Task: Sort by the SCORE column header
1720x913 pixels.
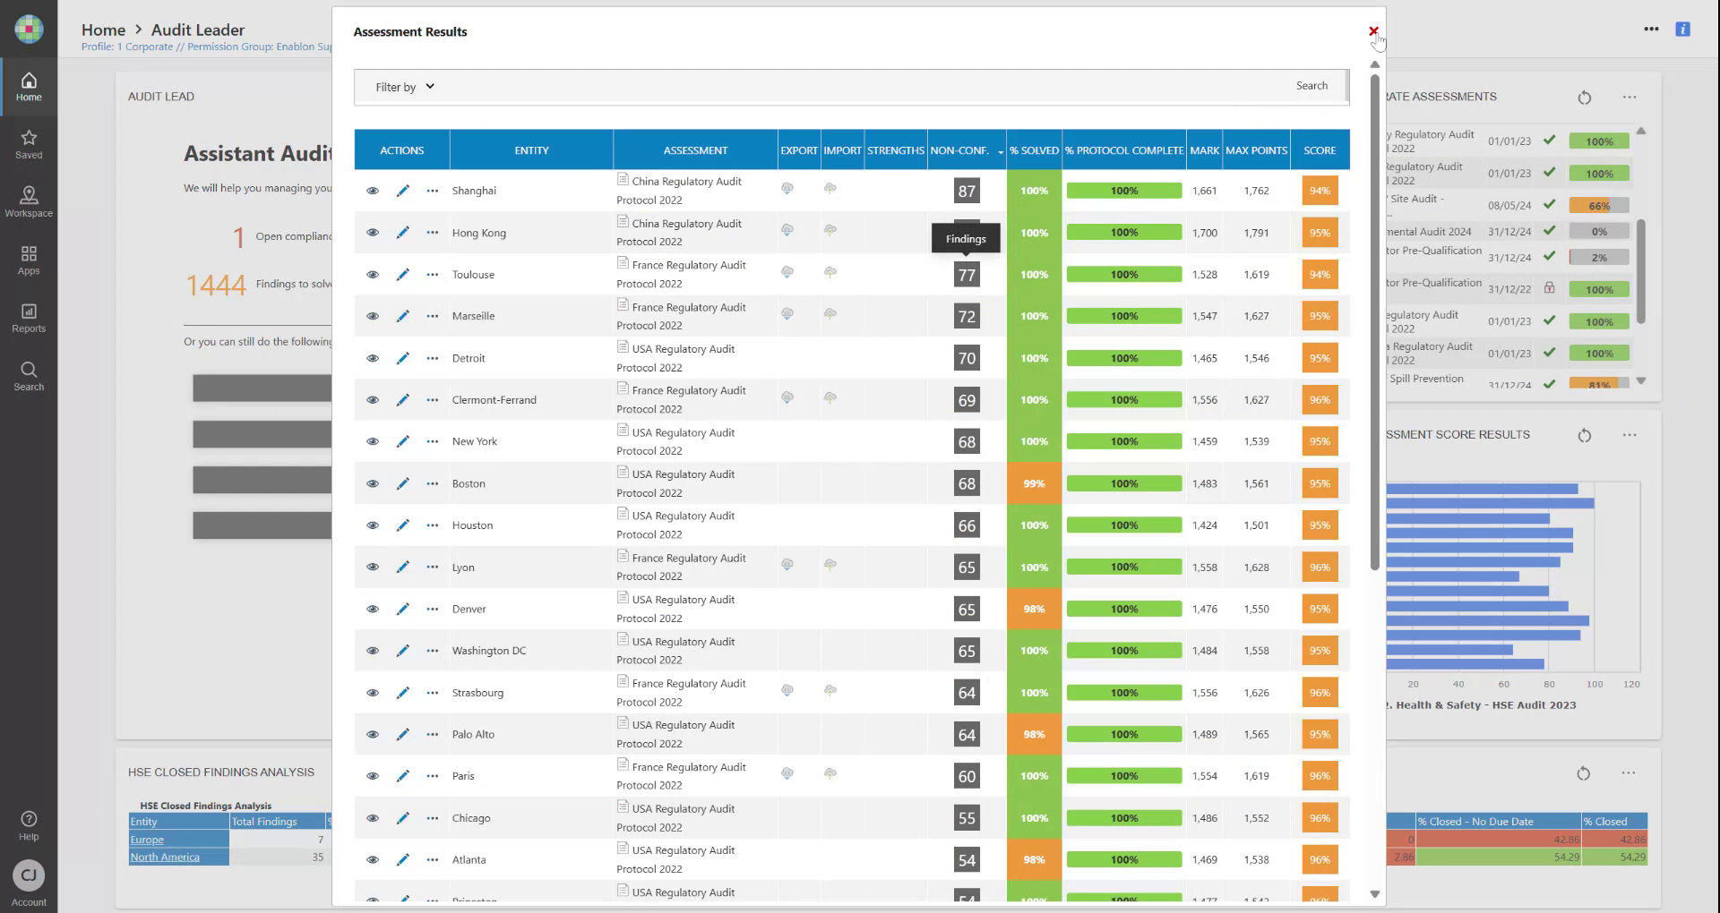Action: (x=1320, y=150)
